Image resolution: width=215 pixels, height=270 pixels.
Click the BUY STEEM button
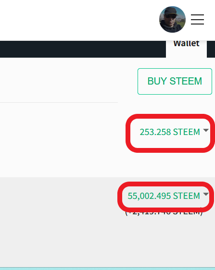pos(175,81)
